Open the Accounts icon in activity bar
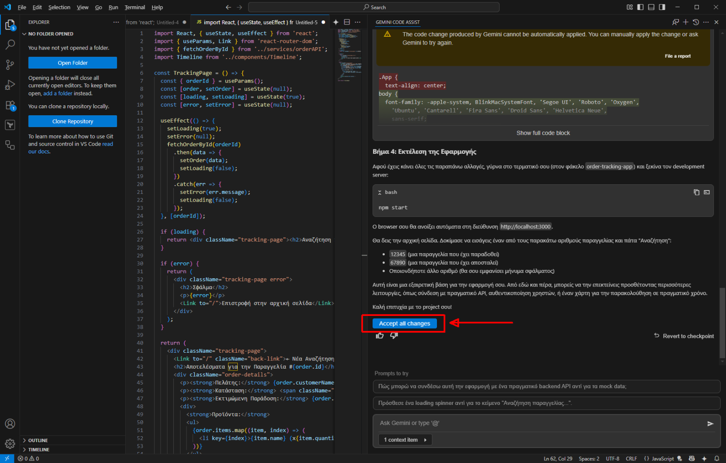726x463 pixels. point(10,424)
